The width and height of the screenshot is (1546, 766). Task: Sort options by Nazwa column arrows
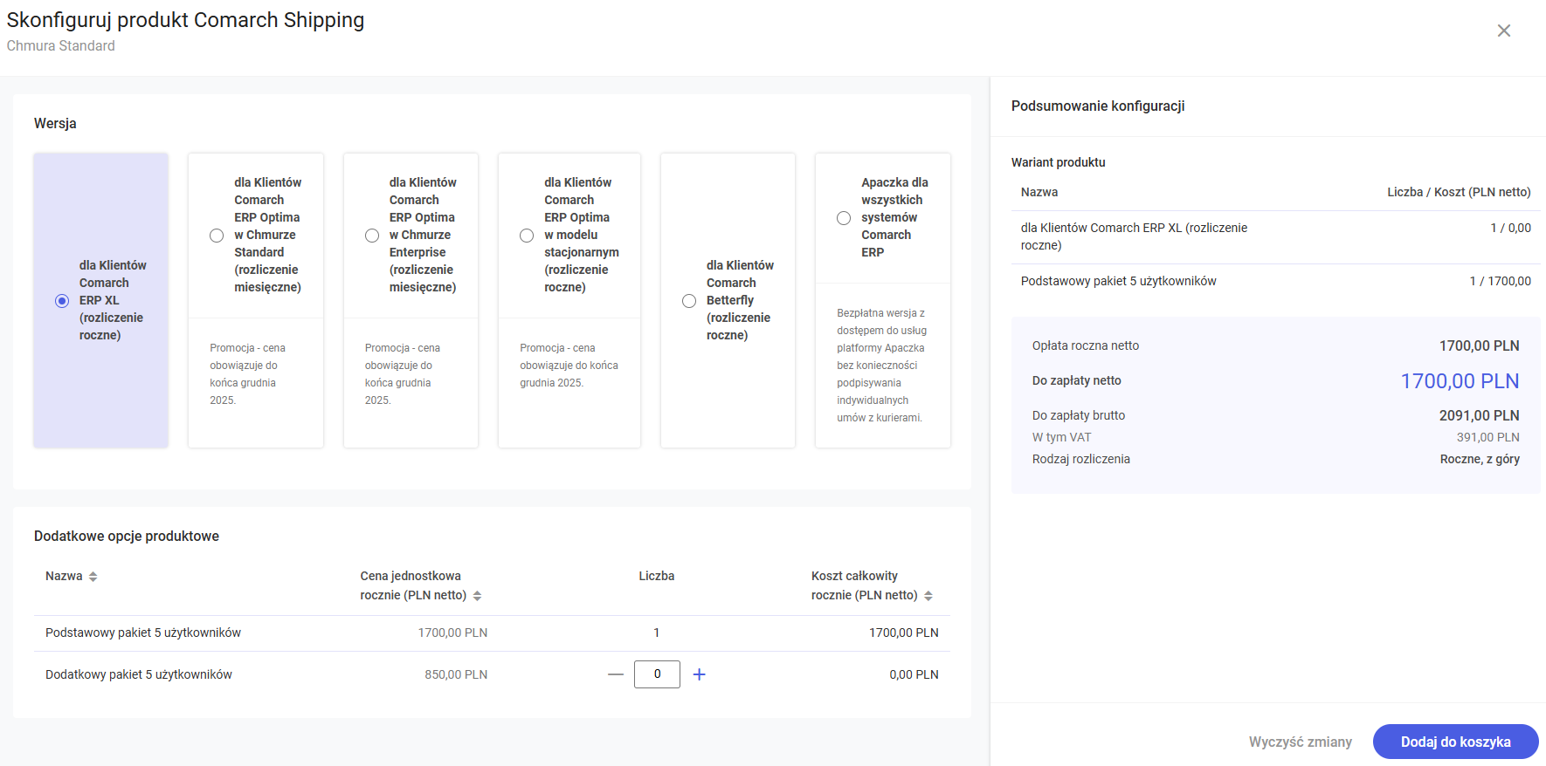(93, 577)
